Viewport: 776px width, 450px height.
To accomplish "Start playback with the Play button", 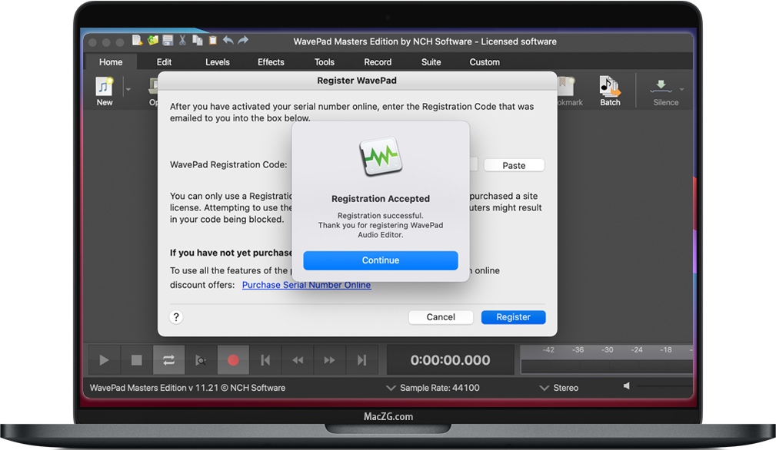I will point(103,359).
